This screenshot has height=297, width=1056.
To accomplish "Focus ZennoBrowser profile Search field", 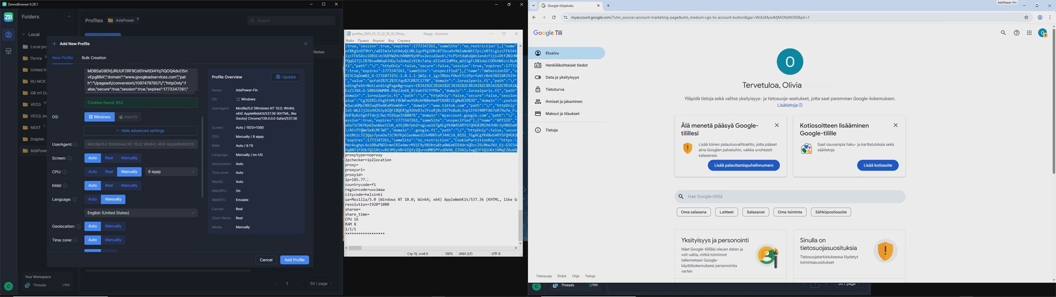I will pos(291,20).
